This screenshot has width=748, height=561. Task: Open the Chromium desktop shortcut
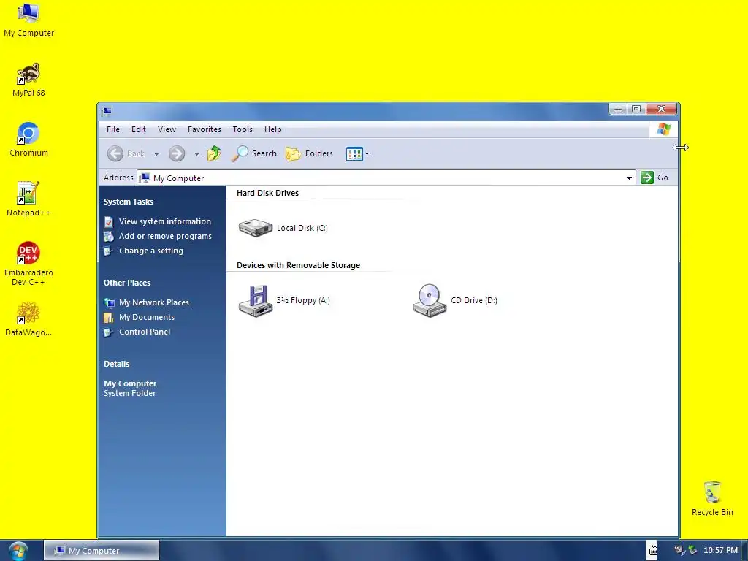(x=28, y=140)
